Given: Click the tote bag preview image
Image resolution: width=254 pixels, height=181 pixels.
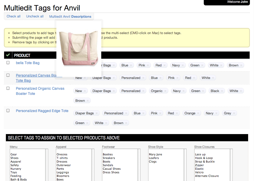Looking at the screenshot, I should [x=78, y=48].
